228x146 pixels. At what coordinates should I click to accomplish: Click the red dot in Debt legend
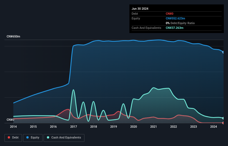9,137
